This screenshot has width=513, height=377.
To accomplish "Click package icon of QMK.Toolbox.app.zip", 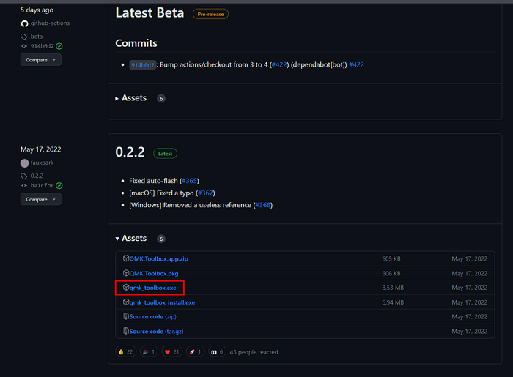I will (126, 258).
